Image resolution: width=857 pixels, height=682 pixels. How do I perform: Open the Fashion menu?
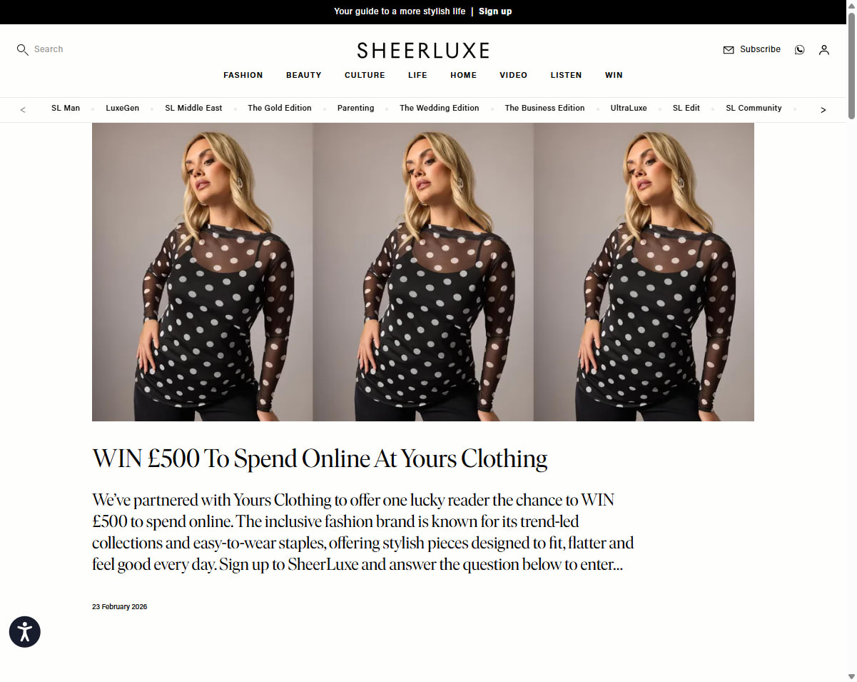click(x=243, y=75)
